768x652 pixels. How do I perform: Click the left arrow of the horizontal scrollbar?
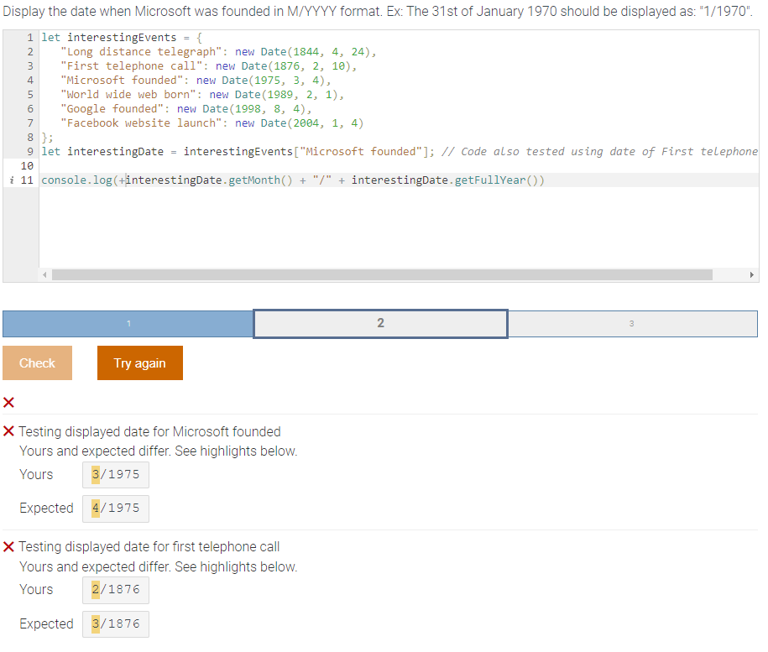(x=44, y=274)
